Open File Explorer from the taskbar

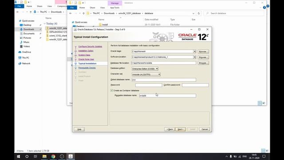44,156
